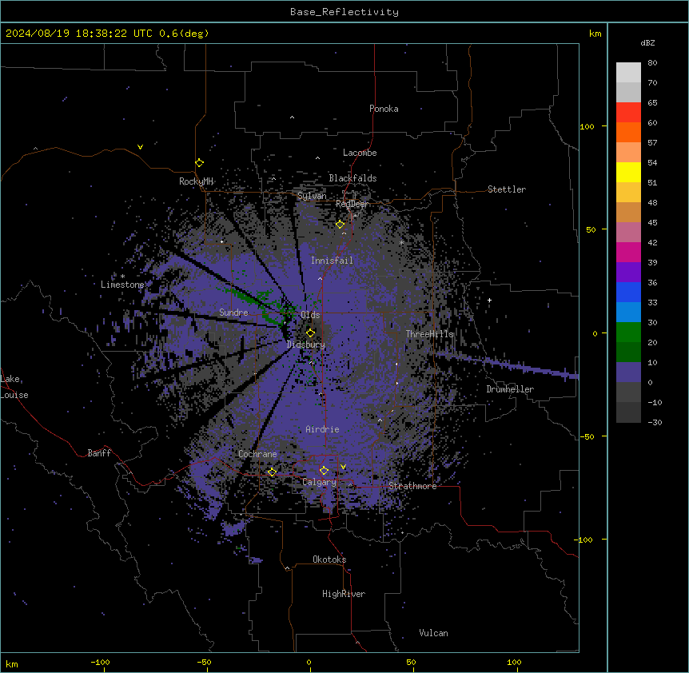Screen dimensions: 689x673
Task: Click the yellow diamond marker beside RockyMH
Action: click(x=200, y=163)
